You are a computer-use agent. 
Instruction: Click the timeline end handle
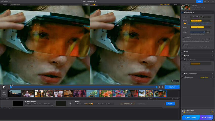pos(157,87)
